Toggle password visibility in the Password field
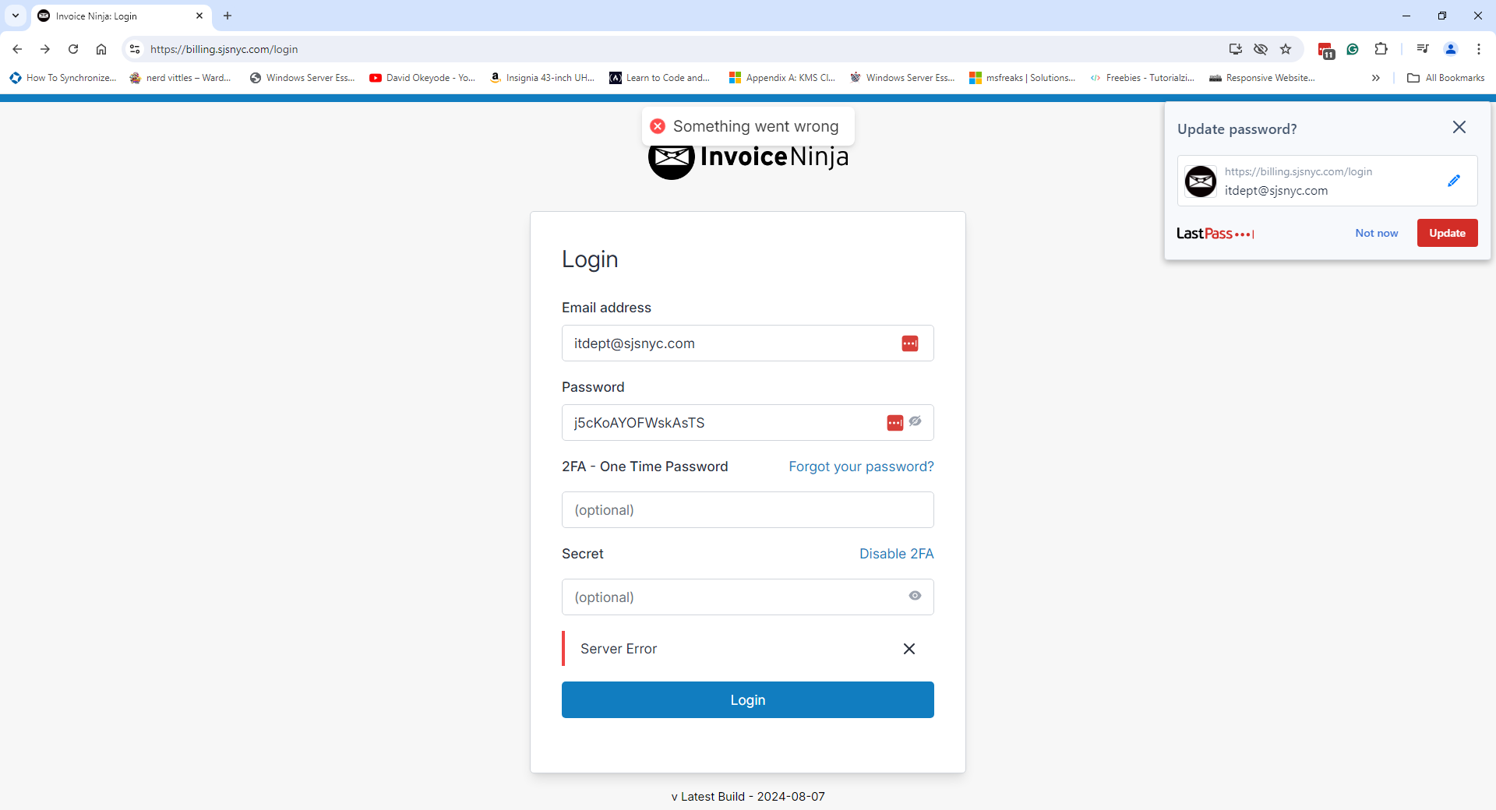1496x810 pixels. pyautogui.click(x=916, y=421)
